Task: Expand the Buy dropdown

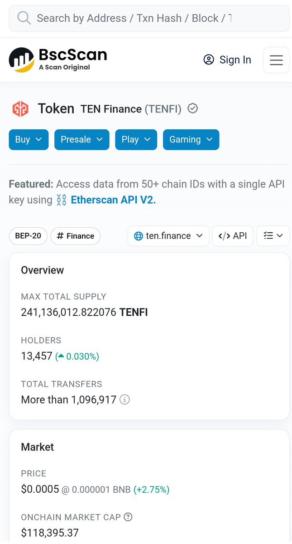Action: click(29, 139)
